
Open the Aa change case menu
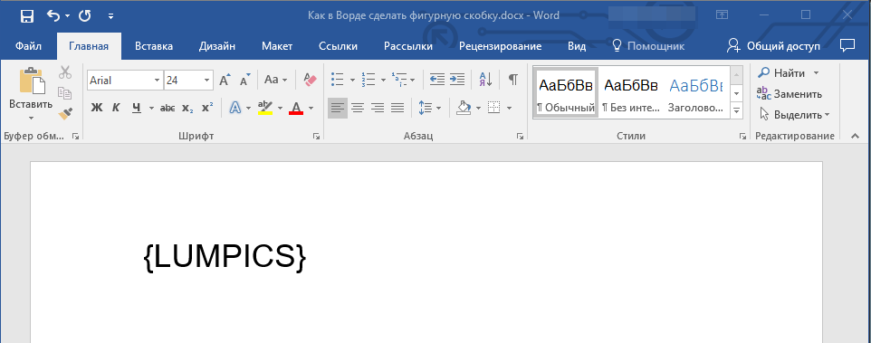pos(275,80)
